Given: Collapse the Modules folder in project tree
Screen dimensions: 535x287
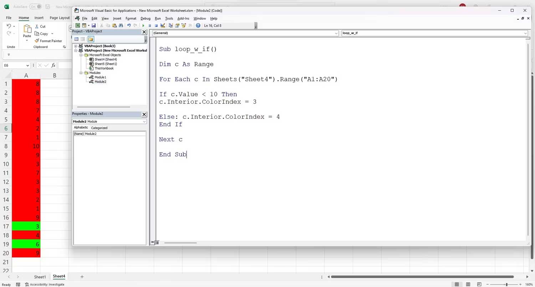Looking at the screenshot, I should click(x=81, y=73).
